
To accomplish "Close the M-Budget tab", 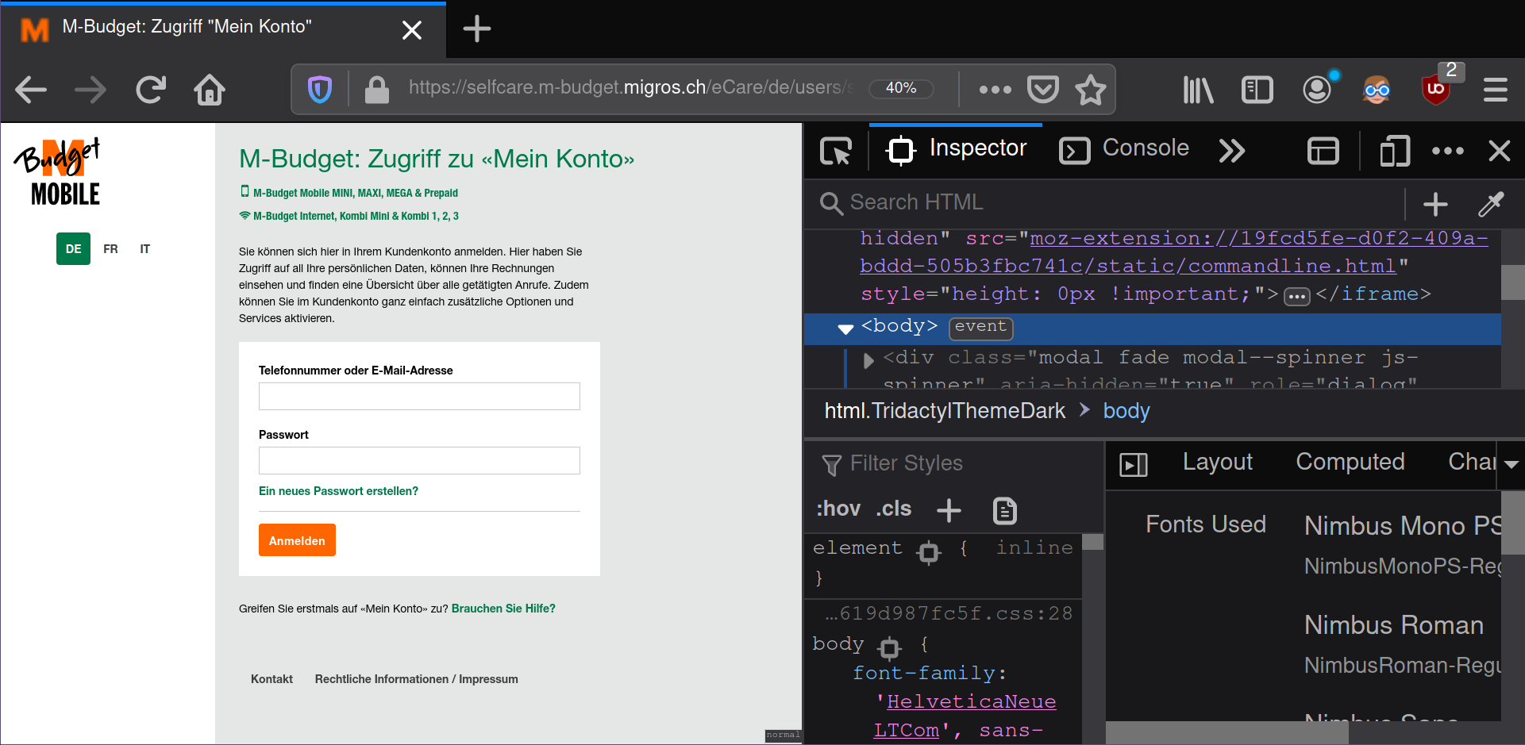I will (412, 30).
